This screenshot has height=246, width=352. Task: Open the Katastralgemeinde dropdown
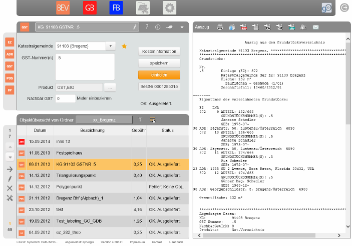pos(111,46)
